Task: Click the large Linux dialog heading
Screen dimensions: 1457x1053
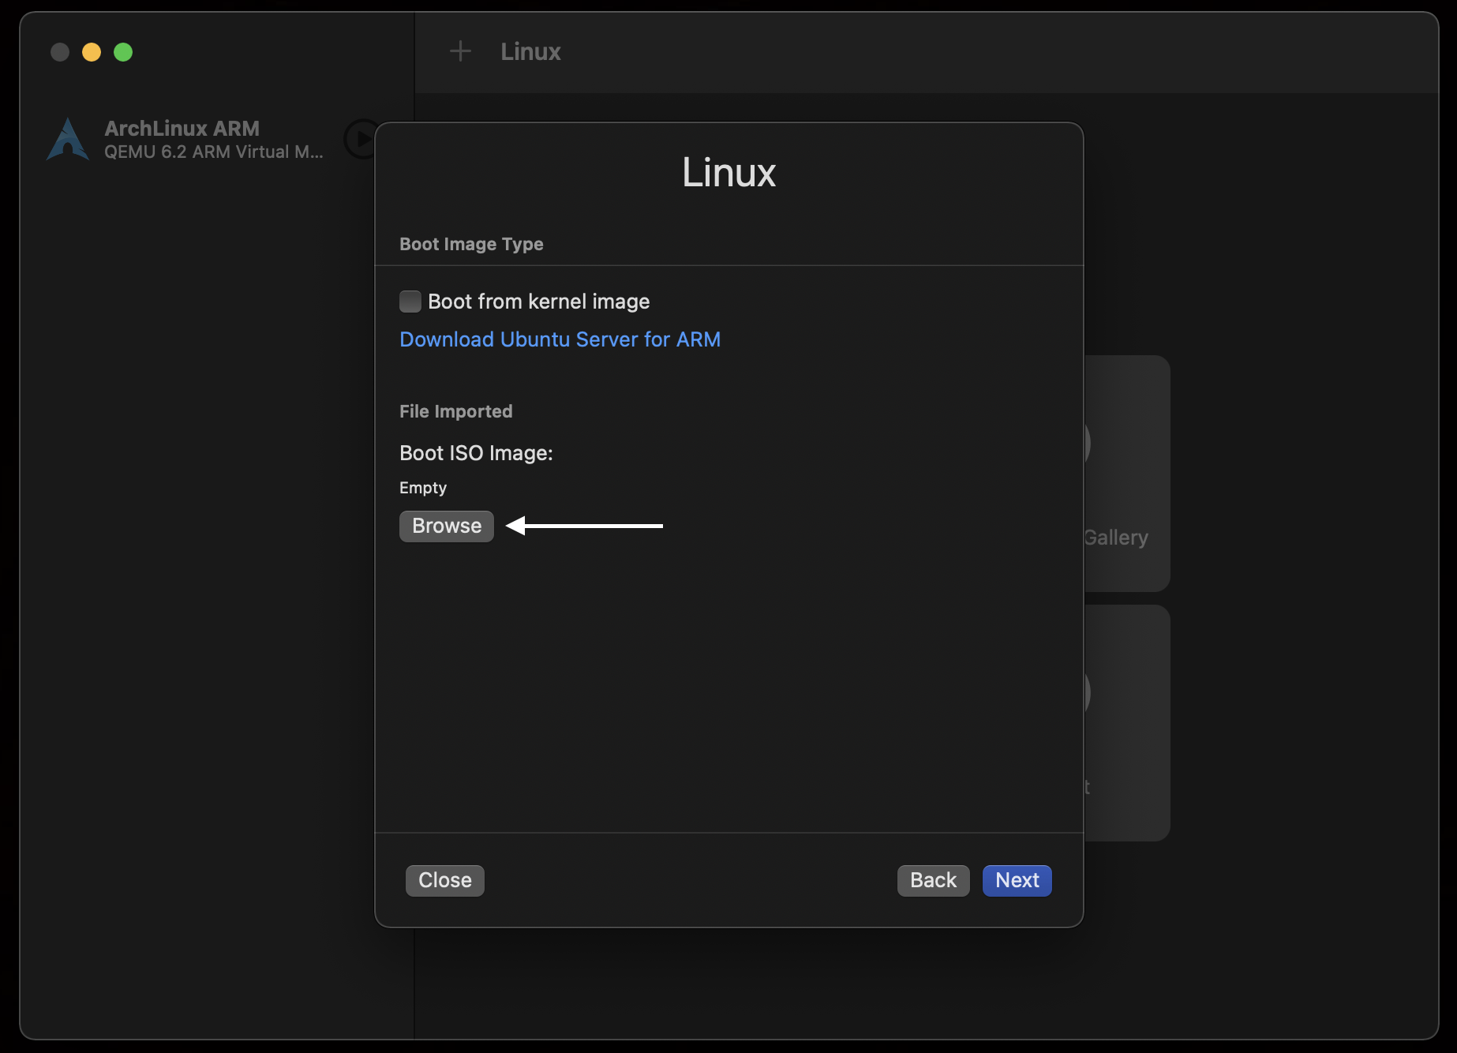Action: (x=728, y=173)
